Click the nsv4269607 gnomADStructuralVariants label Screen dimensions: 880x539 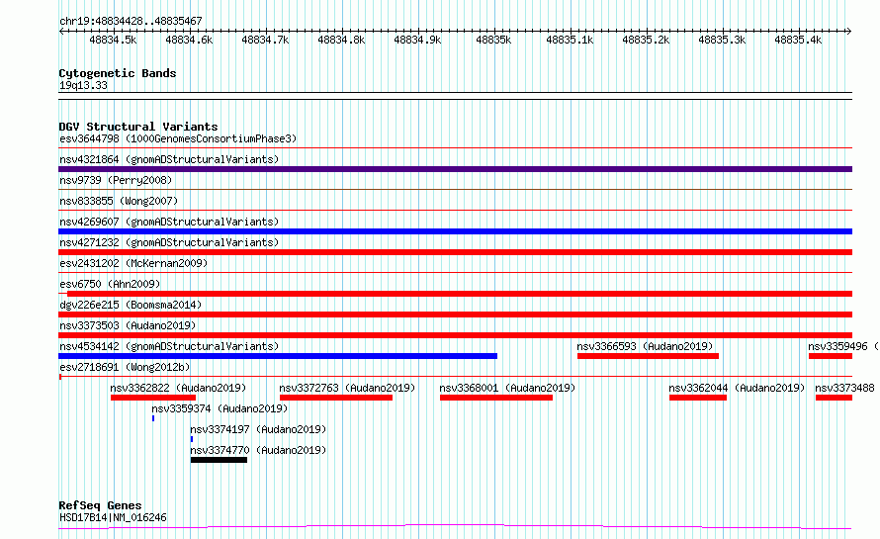coord(169,222)
